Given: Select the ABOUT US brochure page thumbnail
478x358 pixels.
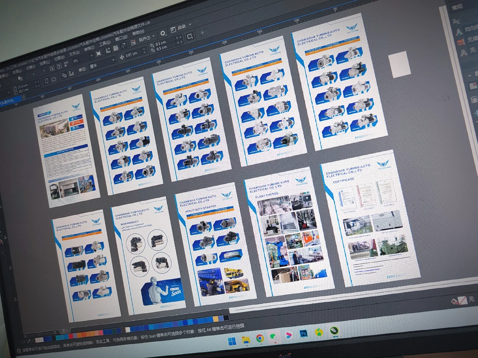Looking at the screenshot, I should [67, 151].
